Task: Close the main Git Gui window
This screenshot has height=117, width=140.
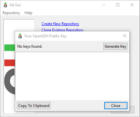Action: click(x=132, y=5)
